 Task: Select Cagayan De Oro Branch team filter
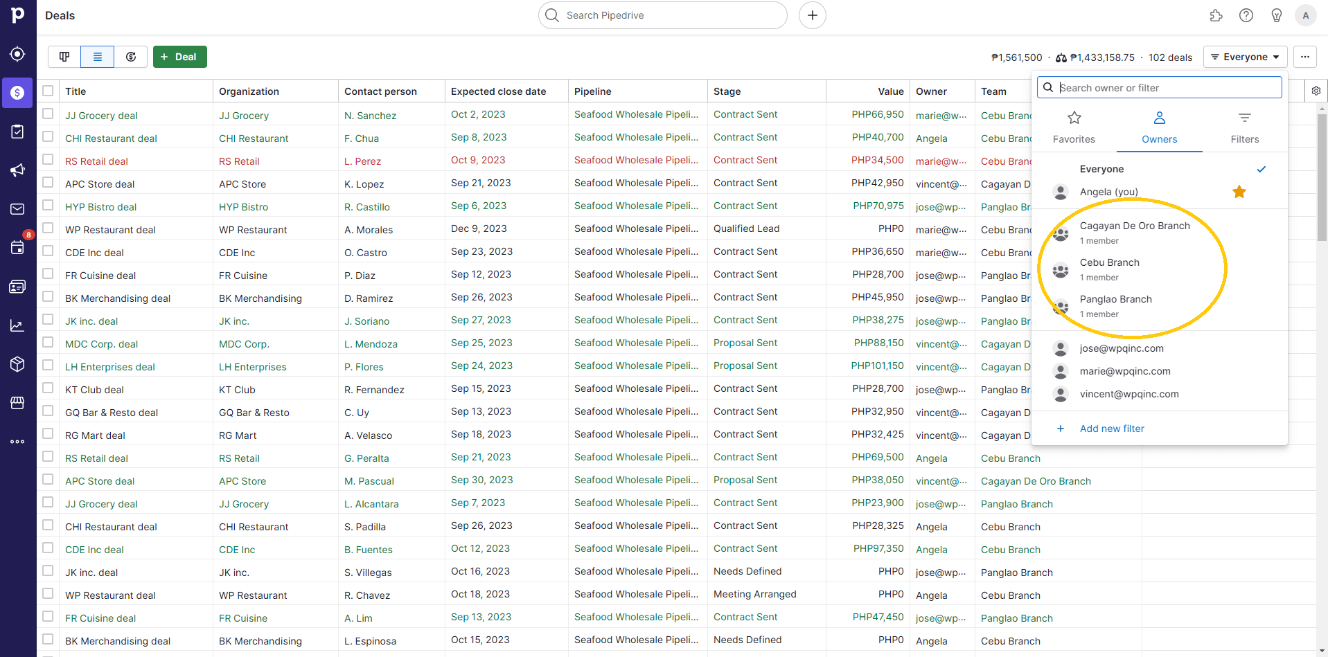pyautogui.click(x=1159, y=232)
